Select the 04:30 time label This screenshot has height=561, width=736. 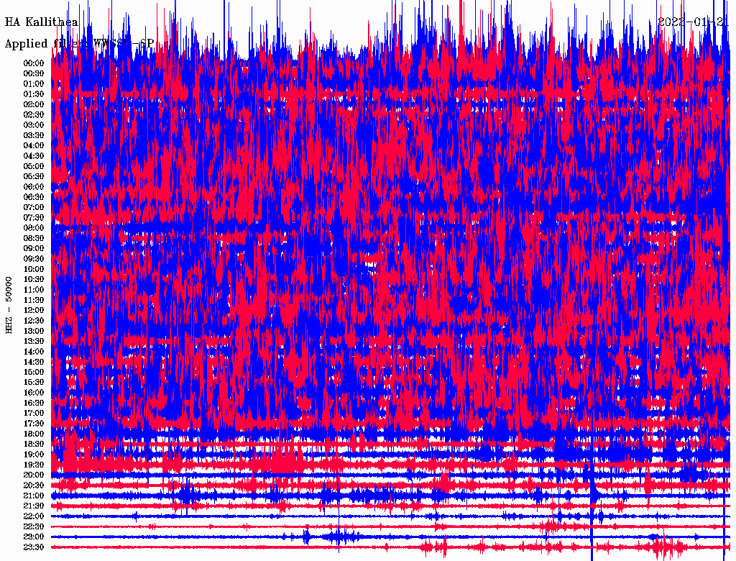34,156
